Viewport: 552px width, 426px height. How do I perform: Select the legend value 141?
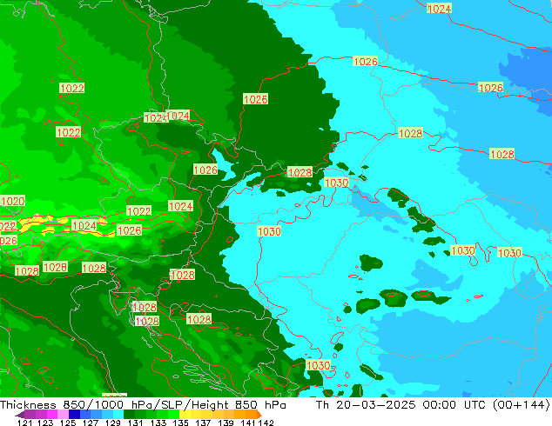click(x=246, y=423)
